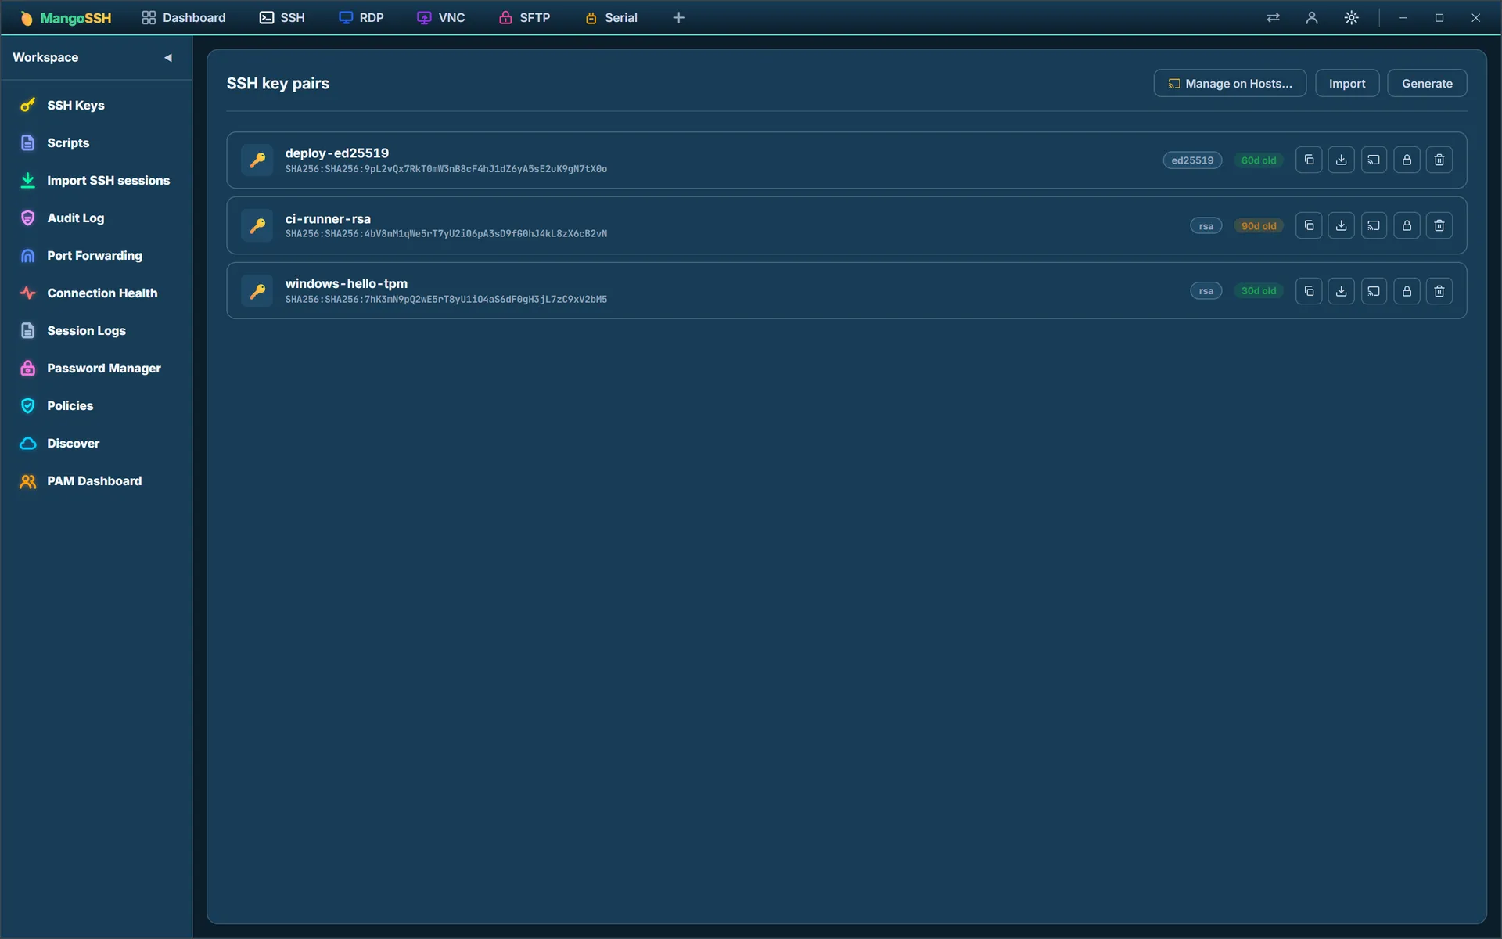Click the deploy-ed25519 SHA256 fingerprint
Screen dimensions: 1502x939
point(446,169)
